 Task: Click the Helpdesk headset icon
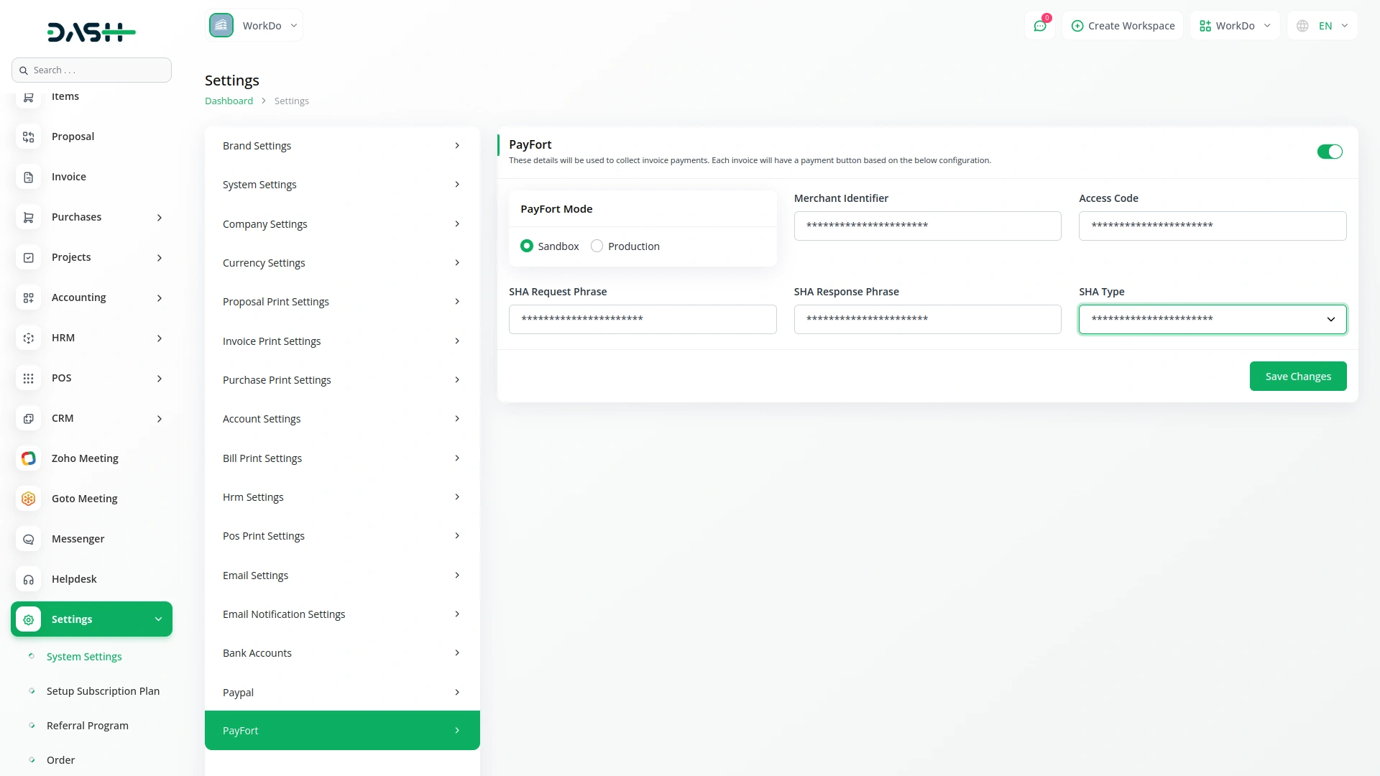28,579
